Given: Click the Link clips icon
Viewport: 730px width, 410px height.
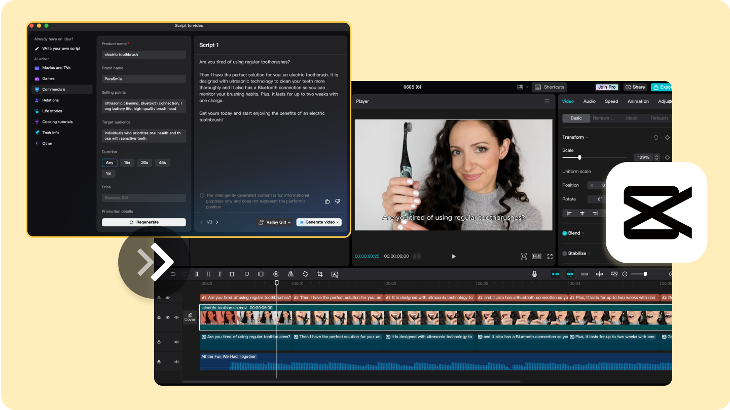Looking at the screenshot, I should pos(585,274).
